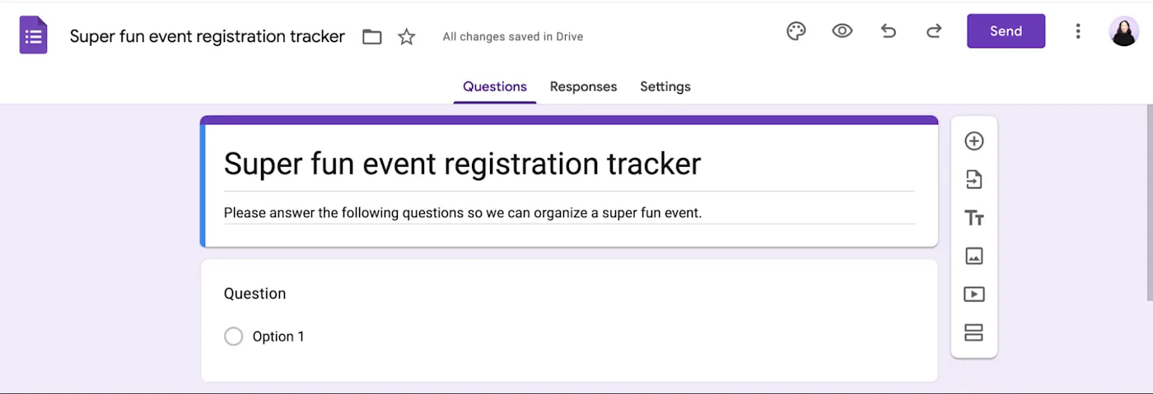
Task: Open the three-dot More options menu
Action: pos(1078,31)
